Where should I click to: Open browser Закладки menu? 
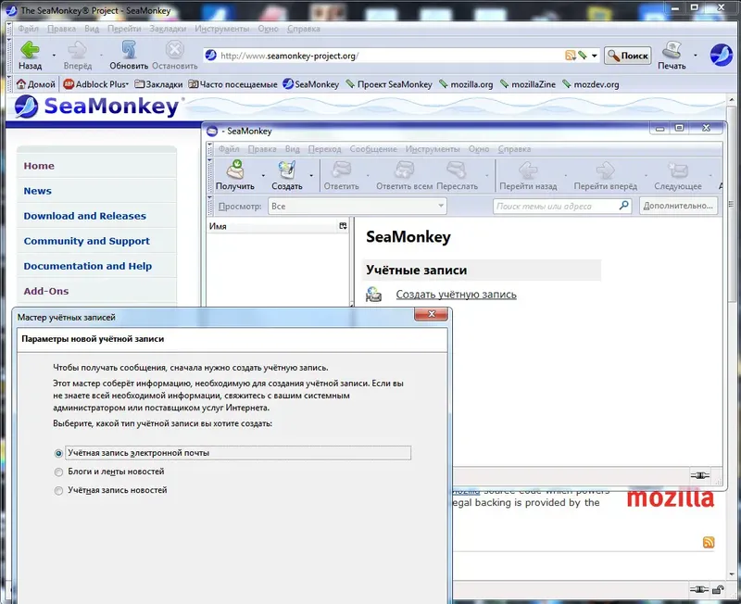tap(168, 29)
